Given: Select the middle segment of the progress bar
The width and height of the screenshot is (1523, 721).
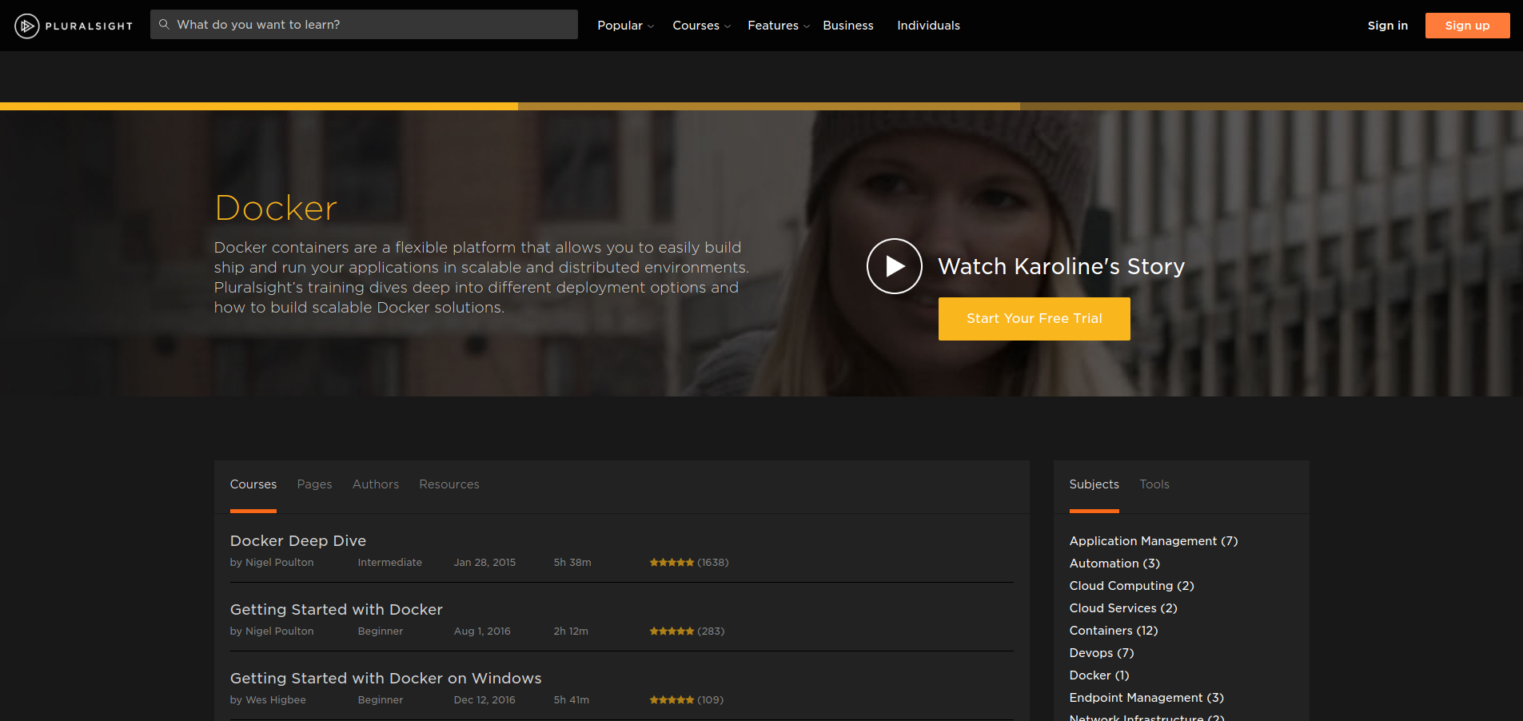Looking at the screenshot, I should coord(769,106).
